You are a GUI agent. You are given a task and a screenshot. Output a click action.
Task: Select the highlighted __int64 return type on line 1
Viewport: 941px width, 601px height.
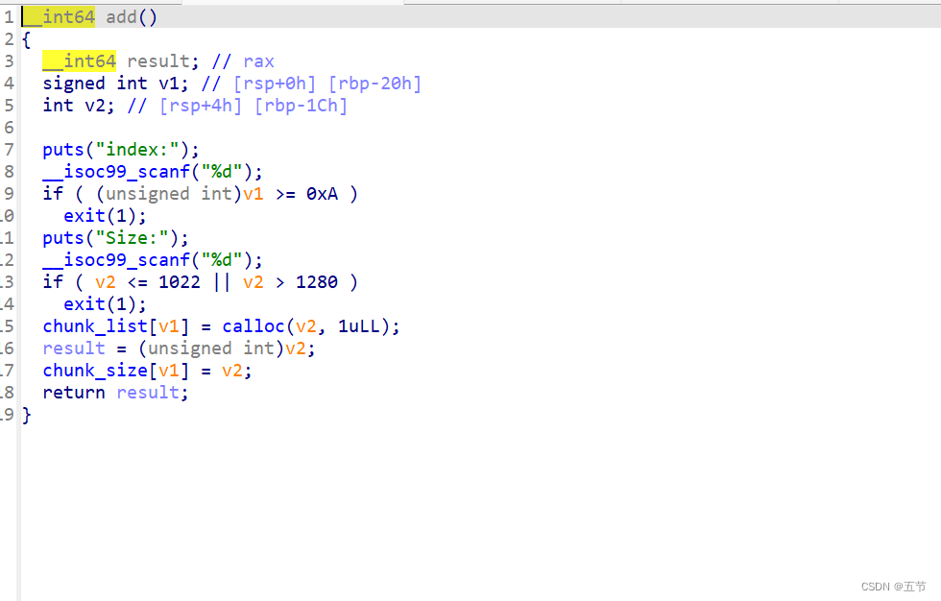click(59, 16)
